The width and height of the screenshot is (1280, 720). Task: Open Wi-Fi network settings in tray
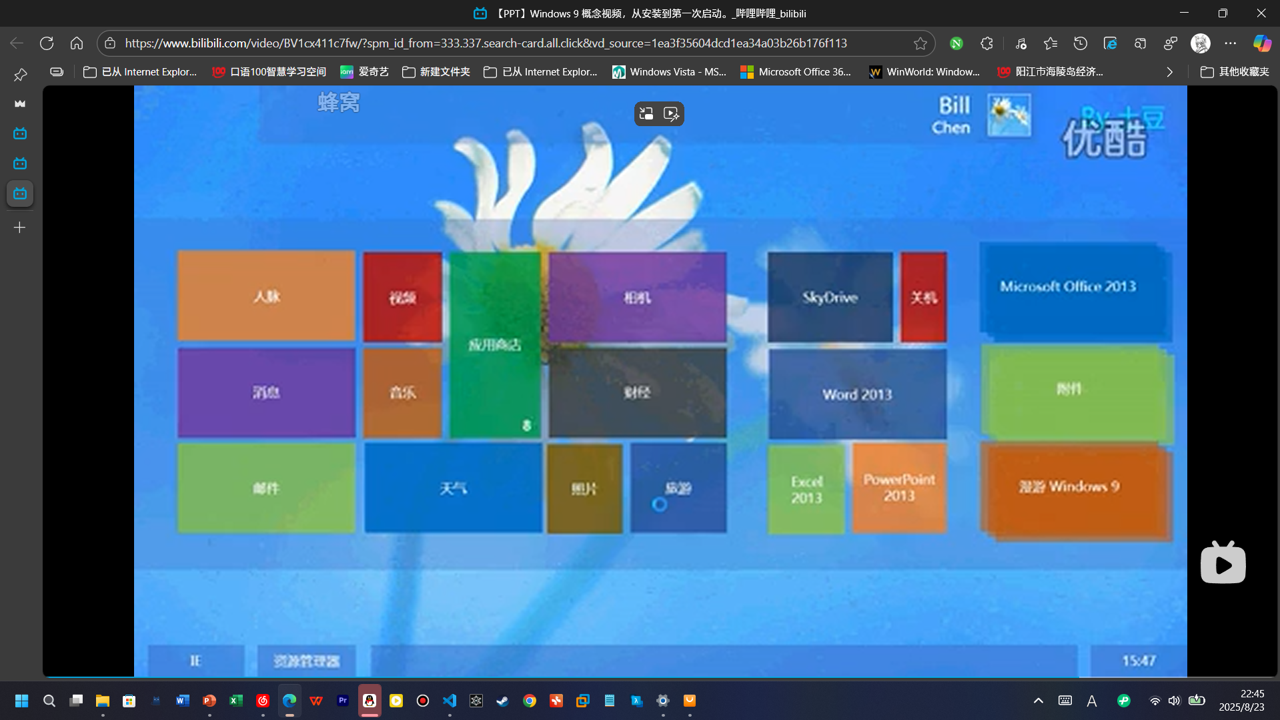(x=1155, y=701)
